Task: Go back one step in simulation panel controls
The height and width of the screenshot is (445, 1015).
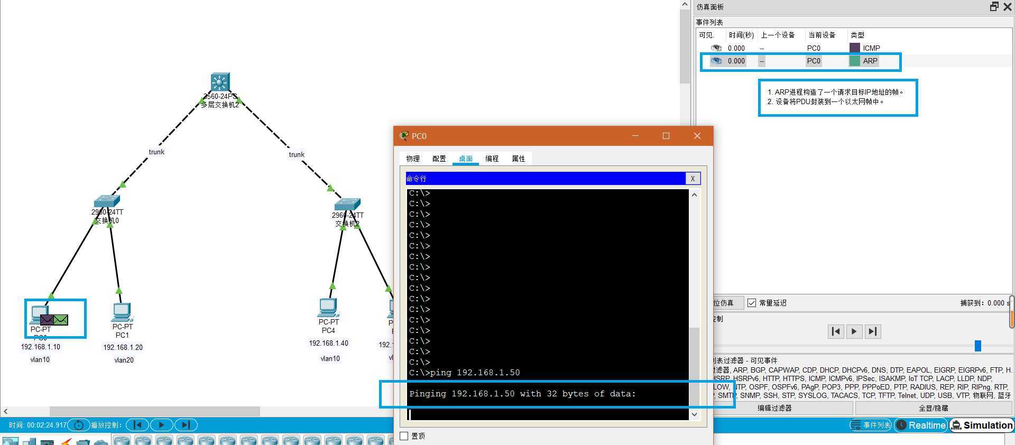Action: (x=836, y=331)
